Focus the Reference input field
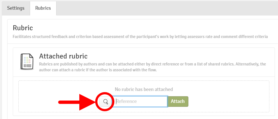278x119 pixels. tap(140, 102)
